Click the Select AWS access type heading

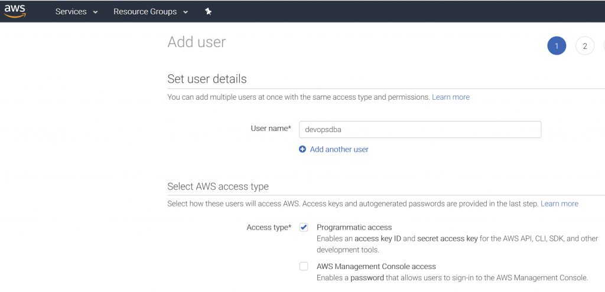[218, 186]
